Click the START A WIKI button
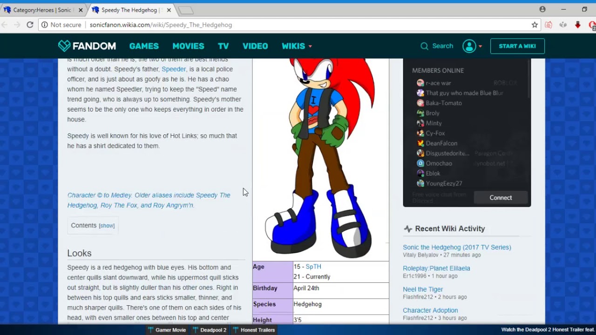 tap(517, 46)
